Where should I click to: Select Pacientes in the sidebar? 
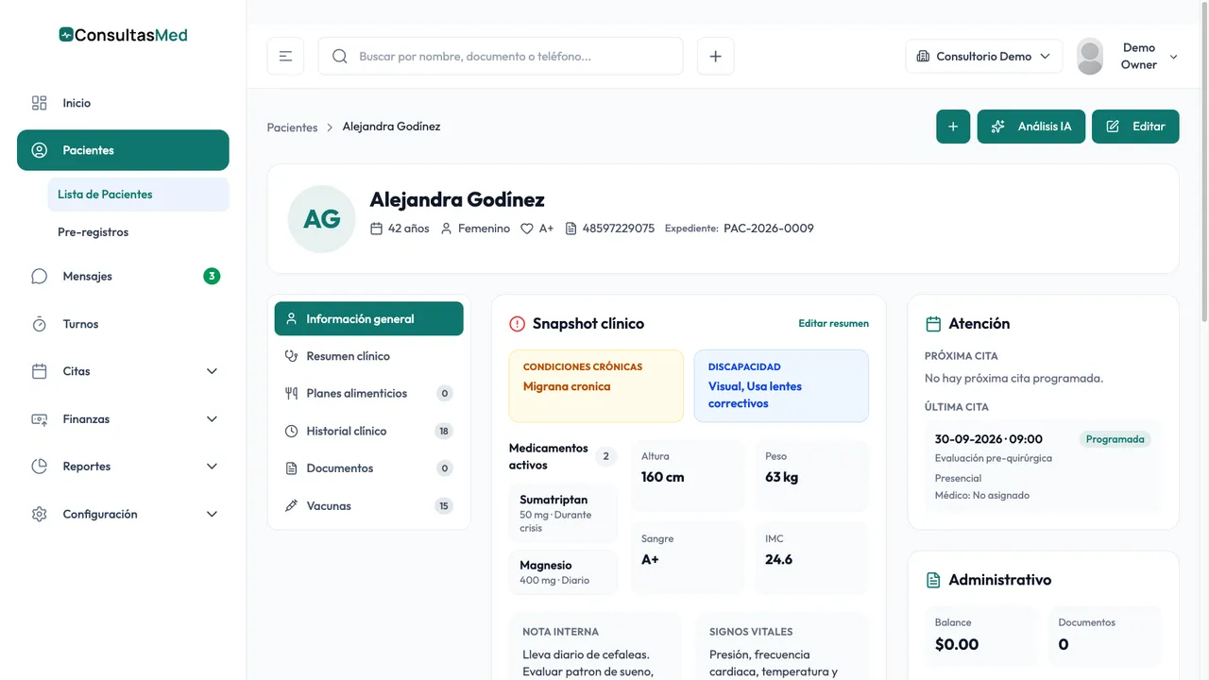123,150
